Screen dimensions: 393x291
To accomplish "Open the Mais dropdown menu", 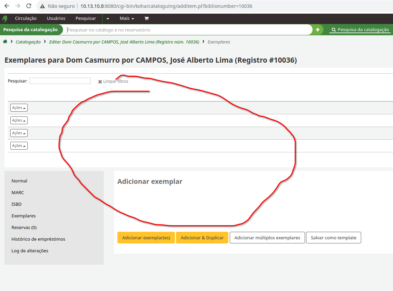I will tap(127, 18).
